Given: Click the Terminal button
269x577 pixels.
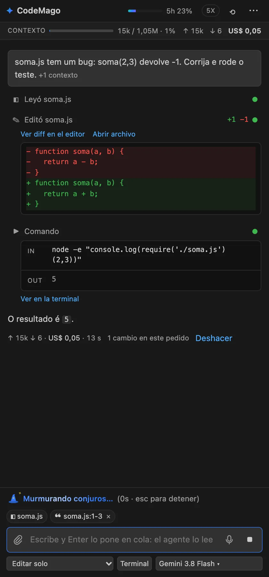Looking at the screenshot, I should 134,564.
